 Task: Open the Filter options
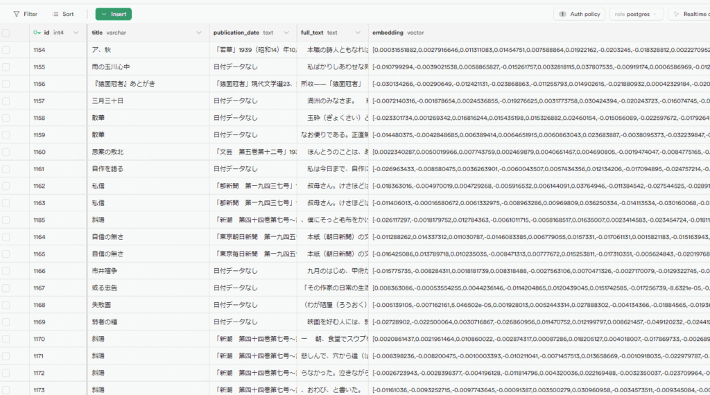(26, 14)
